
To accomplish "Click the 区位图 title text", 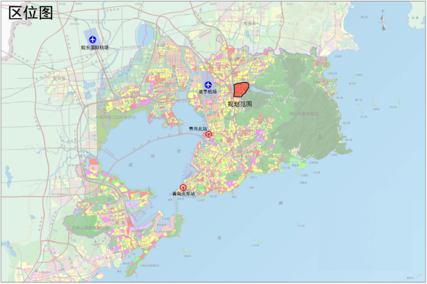I will point(31,13).
